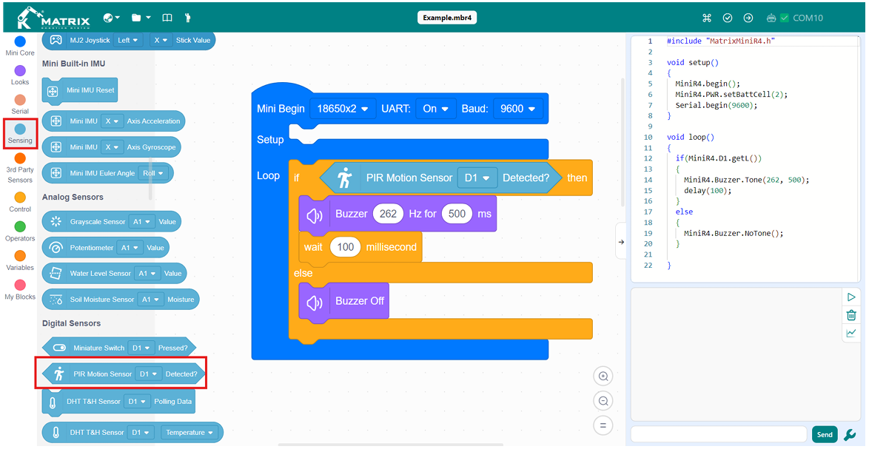This screenshot has width=869, height=452.
Task: Select the Miniature Switch Pressed block
Action: pos(119,348)
